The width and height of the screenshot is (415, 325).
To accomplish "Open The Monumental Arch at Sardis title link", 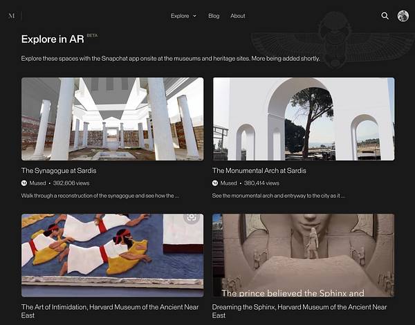I will [259, 171].
